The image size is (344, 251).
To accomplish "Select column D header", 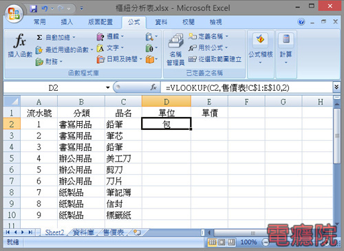I will pos(166,102).
